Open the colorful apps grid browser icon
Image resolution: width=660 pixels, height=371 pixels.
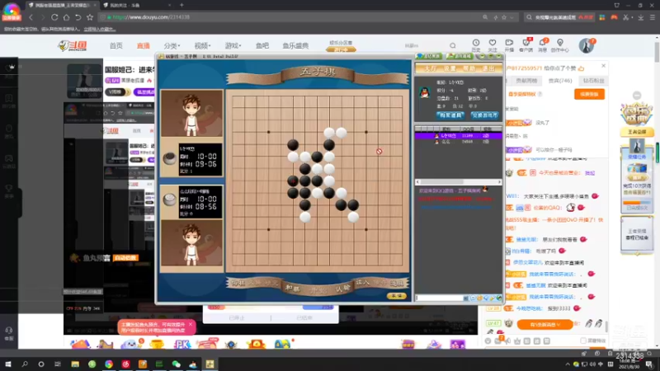pos(602,17)
